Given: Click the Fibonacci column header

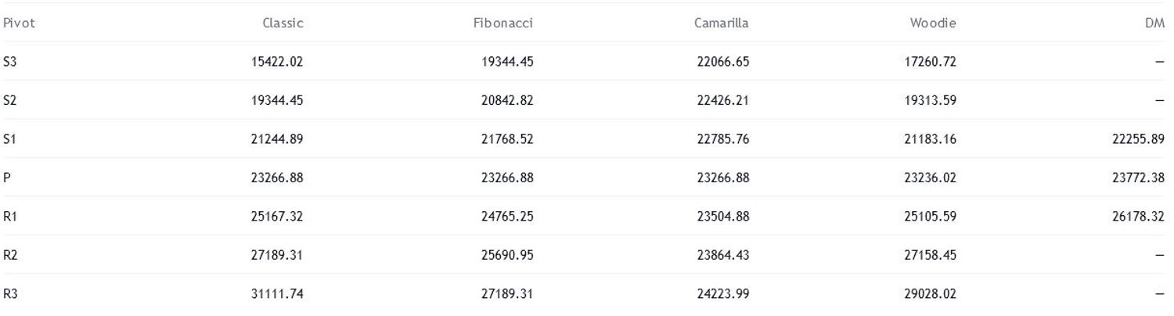Looking at the screenshot, I should coord(503,23).
